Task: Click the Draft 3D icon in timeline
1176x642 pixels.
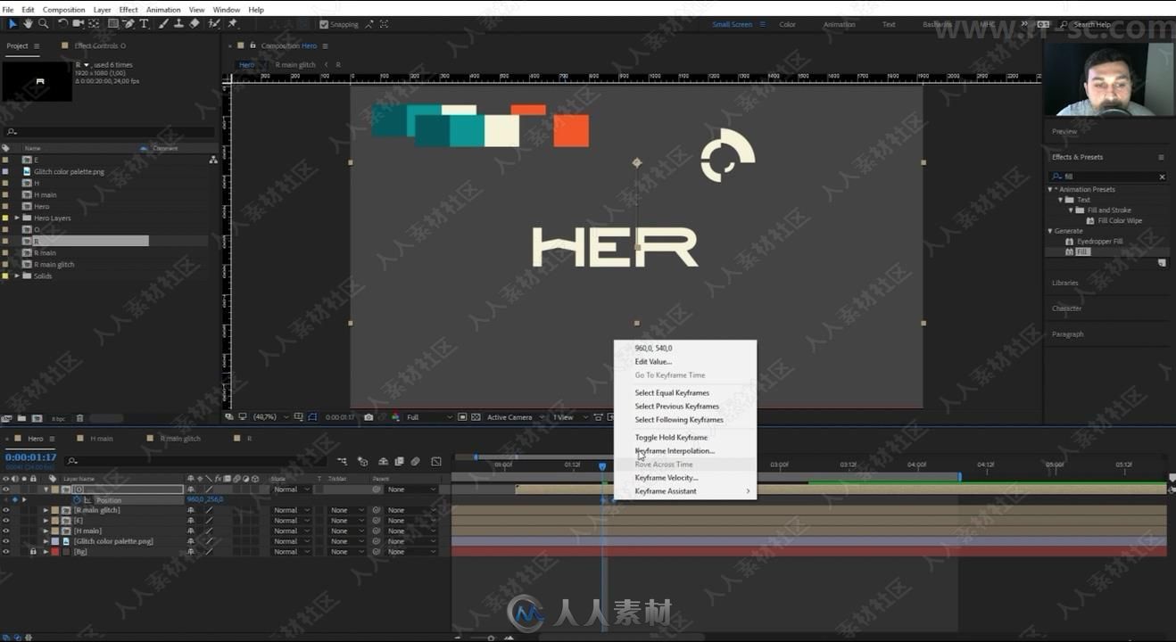Action: [x=363, y=461]
